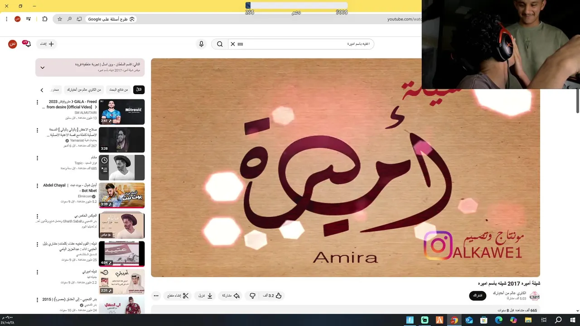Viewport: 580px width, 326px height.
Task: Open the zoom magnifier icon in address bar
Action: click(69, 19)
